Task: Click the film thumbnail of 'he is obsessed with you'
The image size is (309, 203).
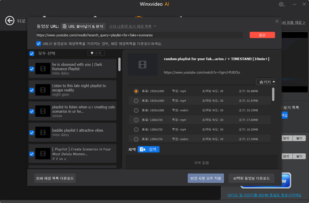Action: [42, 69]
